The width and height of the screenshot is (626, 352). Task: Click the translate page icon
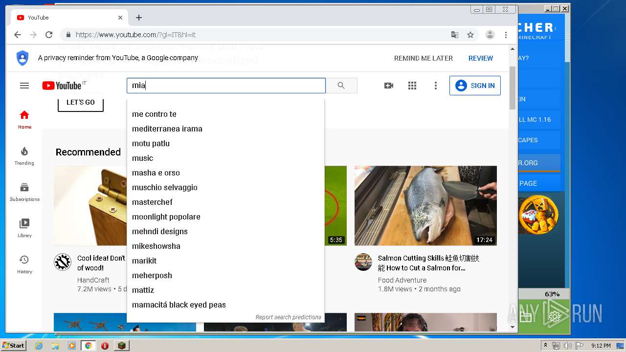[455, 35]
